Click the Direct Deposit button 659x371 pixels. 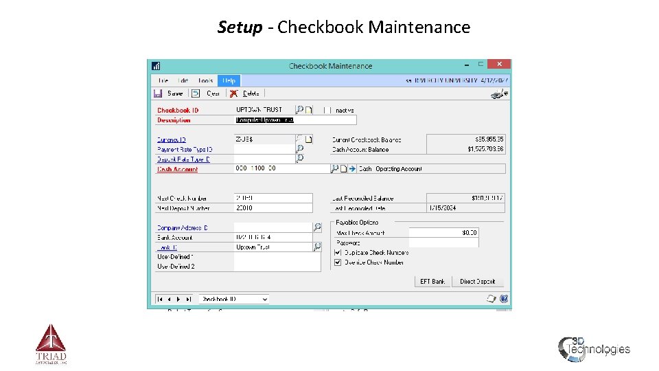click(478, 282)
